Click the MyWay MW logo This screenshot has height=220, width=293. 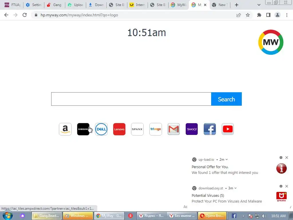point(271,42)
